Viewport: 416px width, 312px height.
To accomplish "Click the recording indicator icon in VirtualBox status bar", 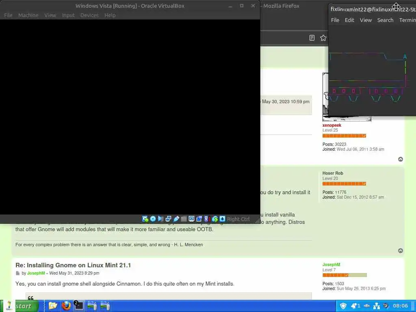I will point(199,219).
